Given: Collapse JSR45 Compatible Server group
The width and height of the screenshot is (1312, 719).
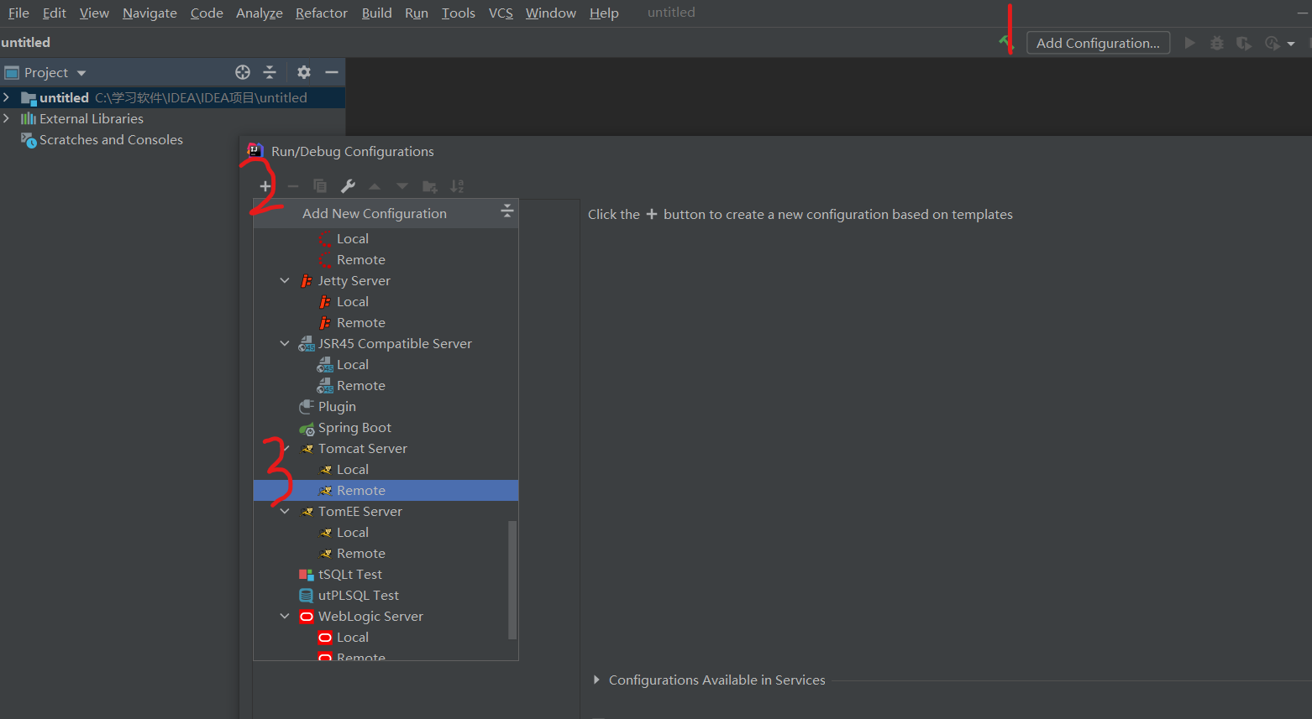Looking at the screenshot, I should pos(285,343).
